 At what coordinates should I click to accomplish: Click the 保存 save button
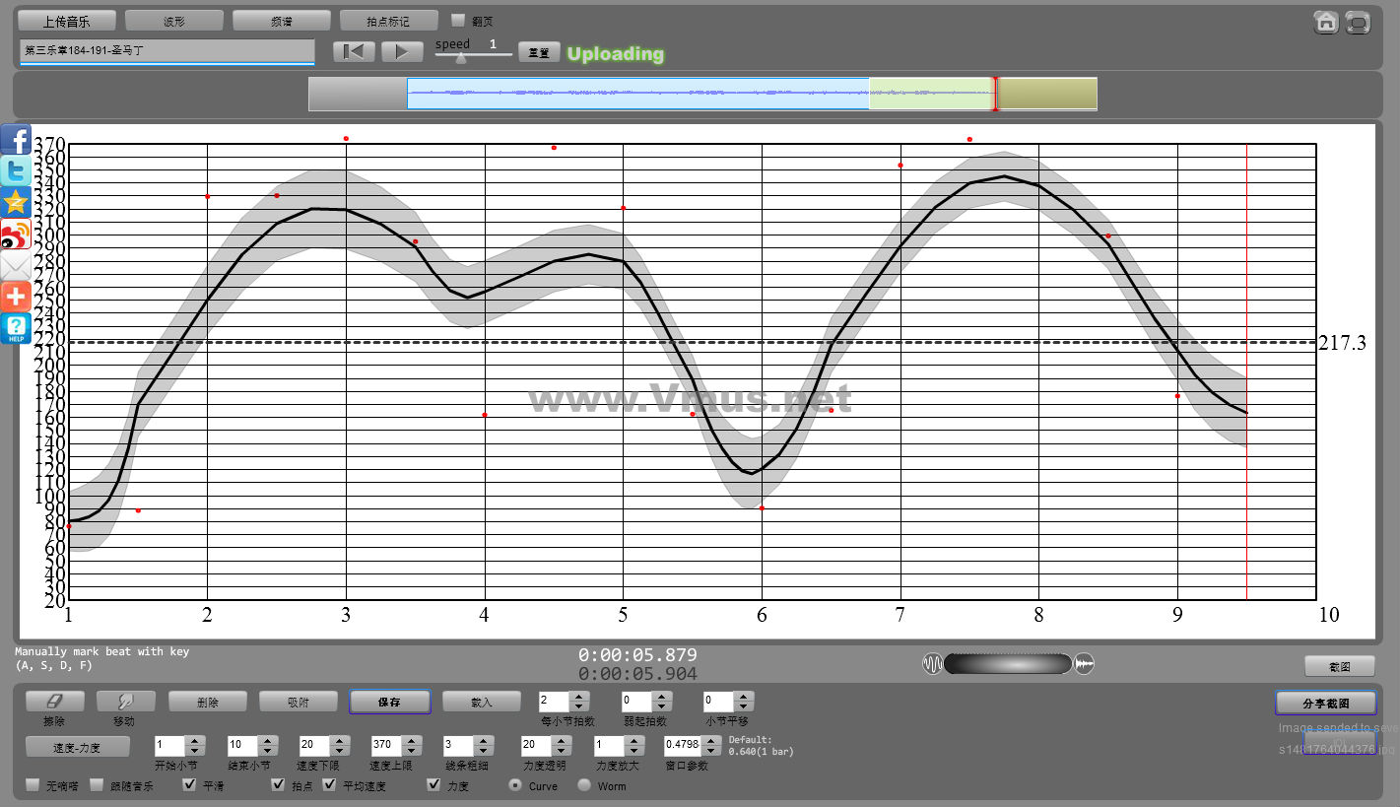pos(389,702)
